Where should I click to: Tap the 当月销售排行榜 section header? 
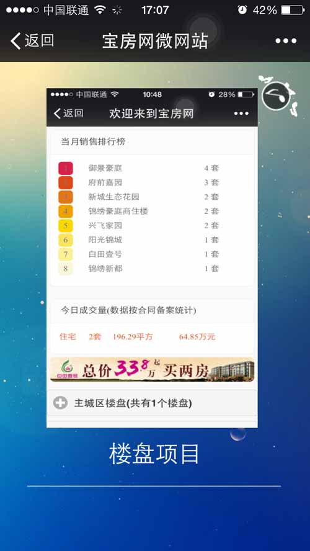[94, 142]
